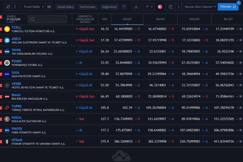
Task: Toggle the flag on ASELS row
Action: [1, 40]
